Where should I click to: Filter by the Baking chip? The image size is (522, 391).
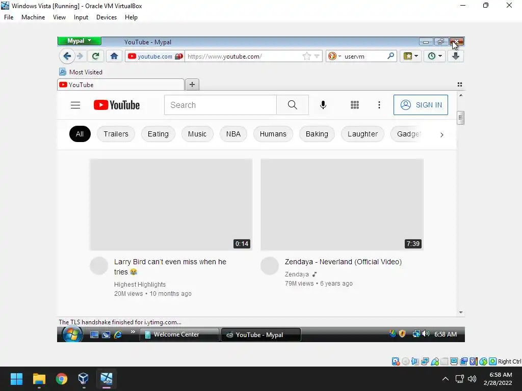click(x=317, y=134)
